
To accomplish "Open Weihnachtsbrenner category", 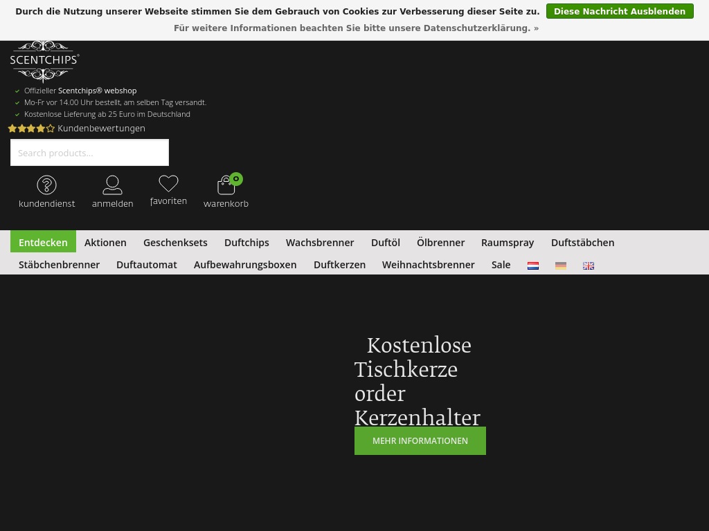I will (x=428, y=265).
